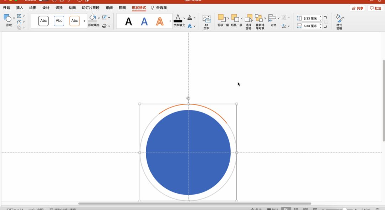This screenshot has width=385, height=210.
Task: Expand the 形状填充 dropdown arrow
Action: [99, 18]
